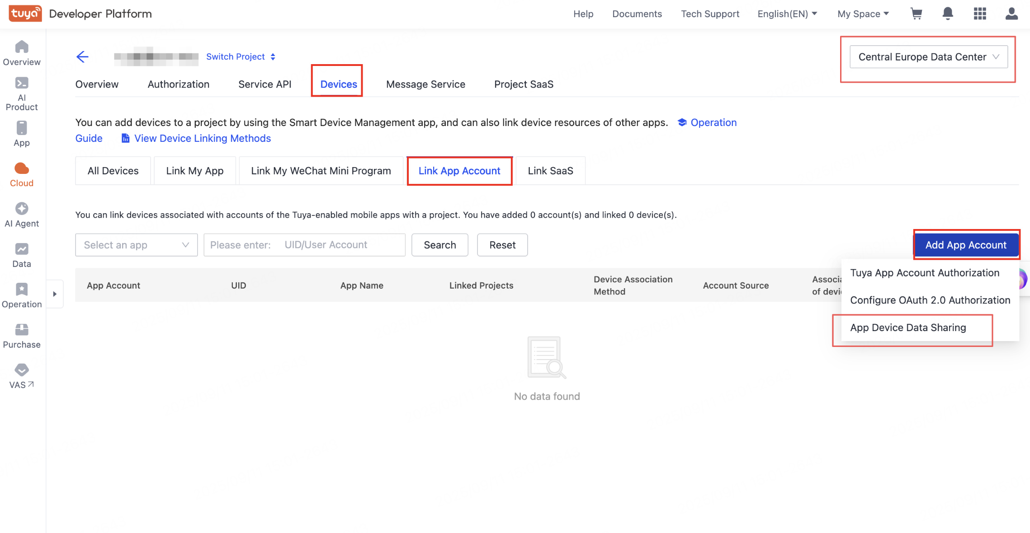1030x533 pixels.
Task: Open the App section in the sidebar
Action: pyautogui.click(x=22, y=134)
